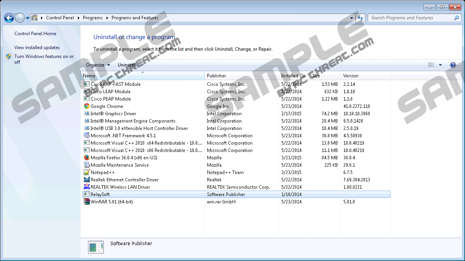The image size is (465, 261).
Task: Click View installed updates link
Action: (37, 48)
